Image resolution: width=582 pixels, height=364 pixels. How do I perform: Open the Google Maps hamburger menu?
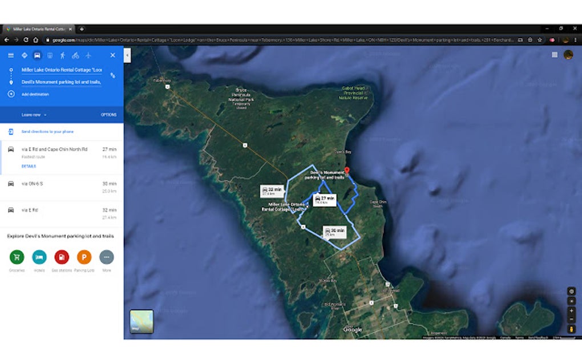click(x=10, y=55)
